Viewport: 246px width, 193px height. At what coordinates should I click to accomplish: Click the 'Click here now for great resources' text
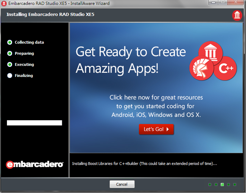[156, 97]
